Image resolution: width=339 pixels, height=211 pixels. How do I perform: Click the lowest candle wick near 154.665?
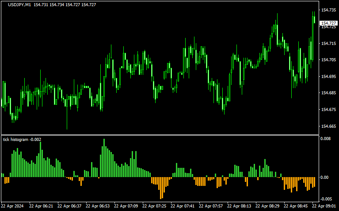click(x=67, y=118)
